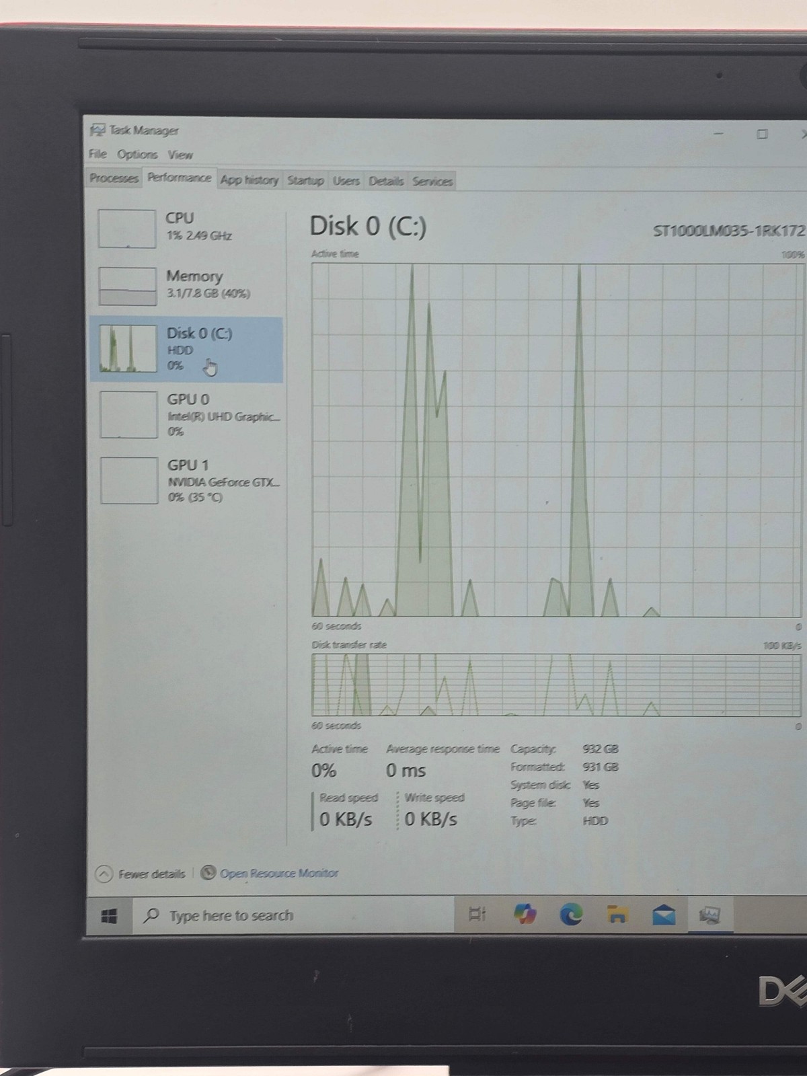
Task: Click the Task Manager taskbar icon
Action: pos(709,915)
